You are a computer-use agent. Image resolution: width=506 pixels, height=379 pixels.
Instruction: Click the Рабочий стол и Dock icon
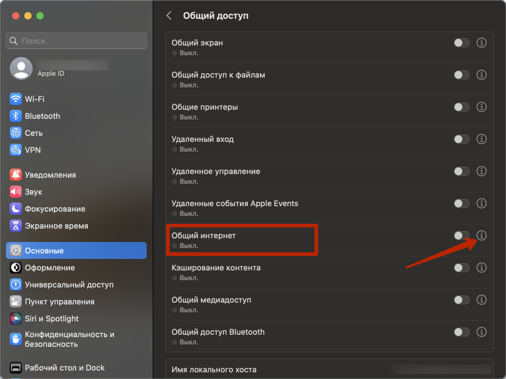pyautogui.click(x=16, y=367)
